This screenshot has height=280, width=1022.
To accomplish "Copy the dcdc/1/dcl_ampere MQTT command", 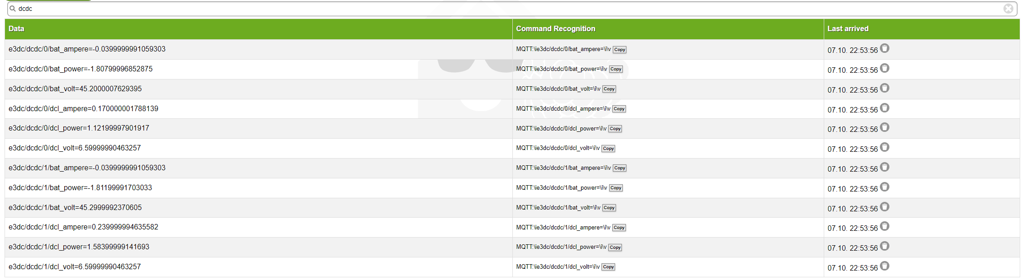I will (x=619, y=228).
